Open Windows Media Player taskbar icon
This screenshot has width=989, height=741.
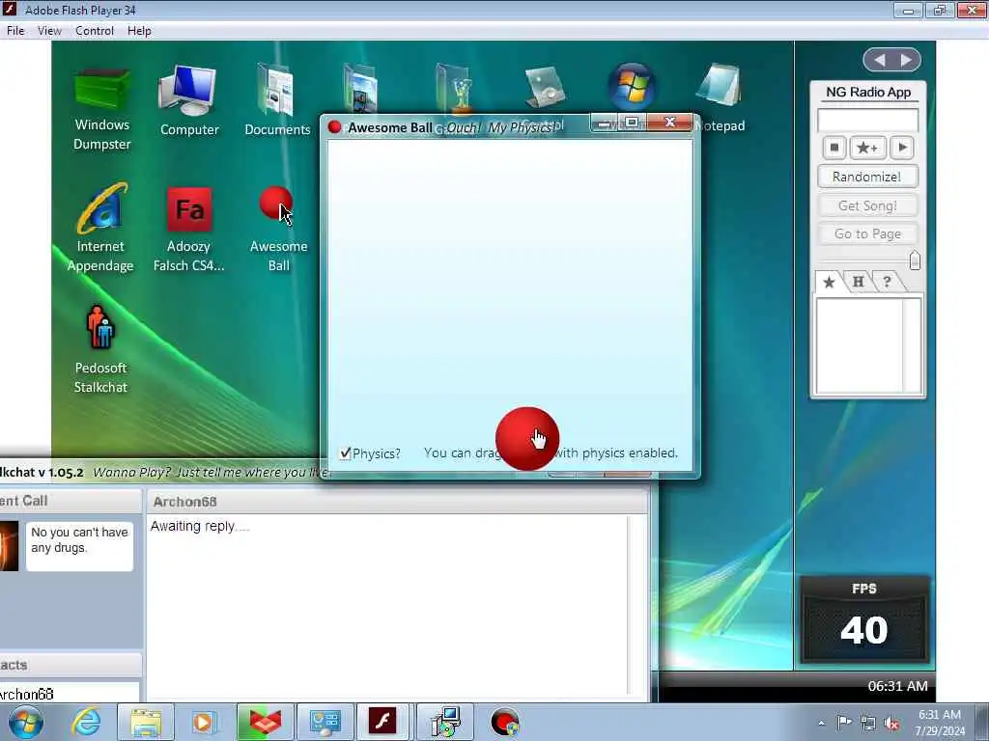coord(203,722)
